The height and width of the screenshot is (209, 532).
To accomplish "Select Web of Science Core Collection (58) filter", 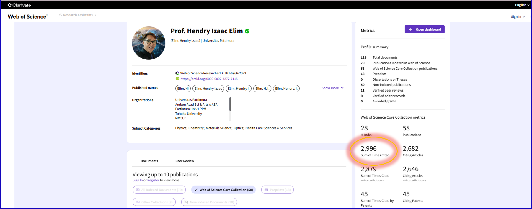I will 223,190.
